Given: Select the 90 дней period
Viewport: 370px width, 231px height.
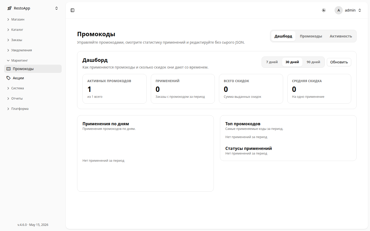Looking at the screenshot, I should (x=313, y=62).
